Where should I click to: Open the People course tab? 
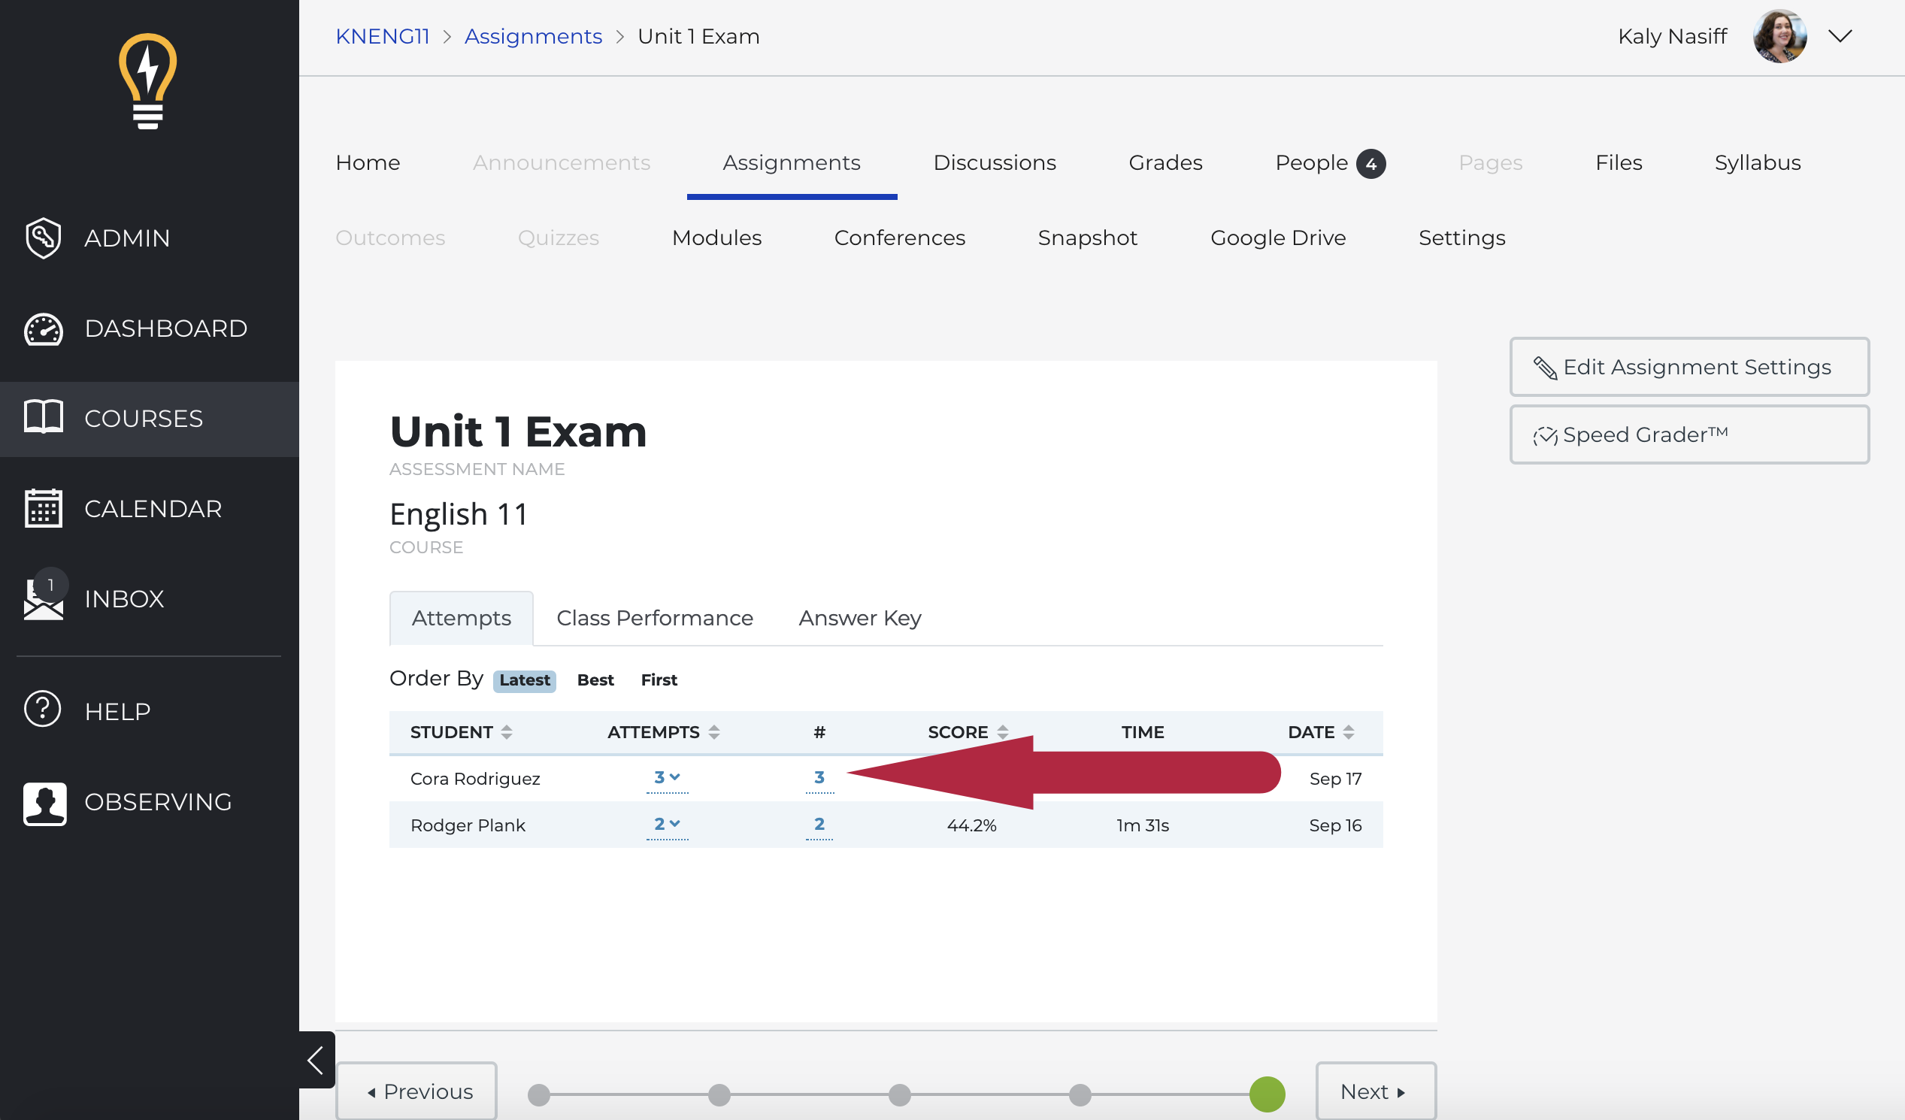point(1312,162)
